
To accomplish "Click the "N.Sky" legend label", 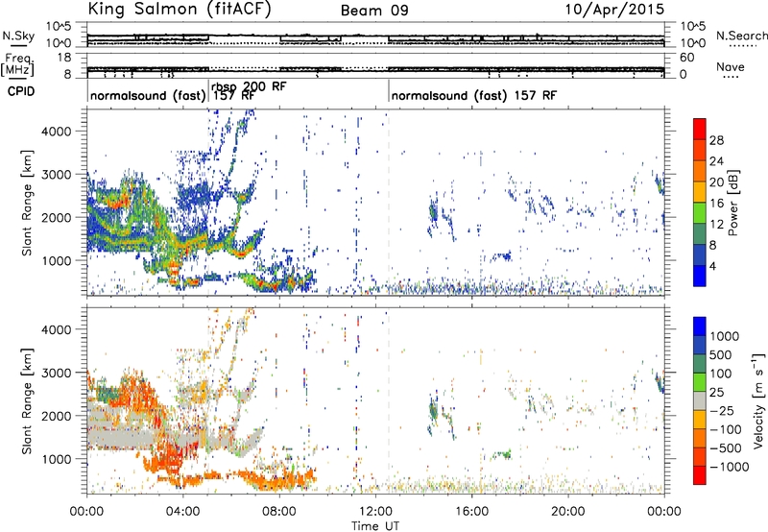I will tap(18, 36).
